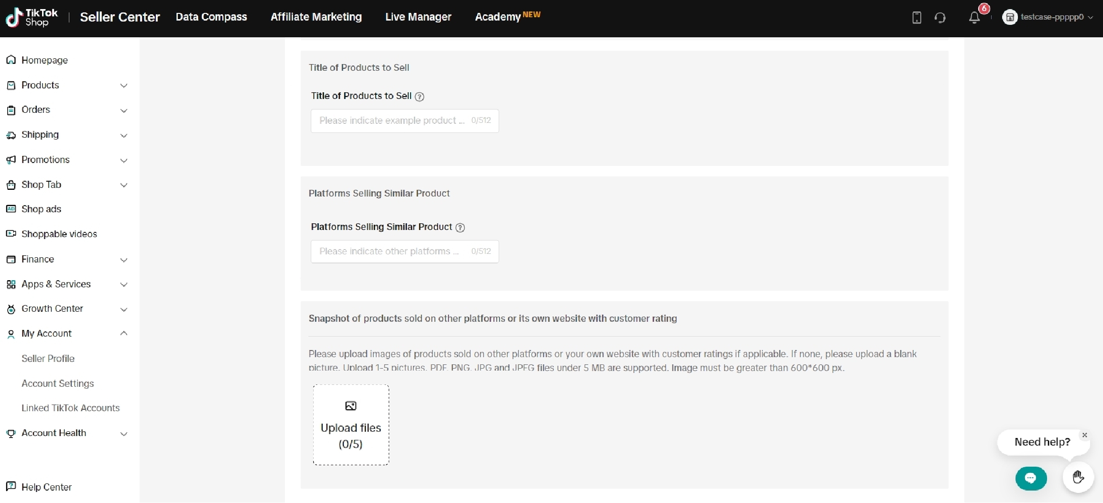Open Seller Profile page
1103x503 pixels.
click(x=48, y=359)
